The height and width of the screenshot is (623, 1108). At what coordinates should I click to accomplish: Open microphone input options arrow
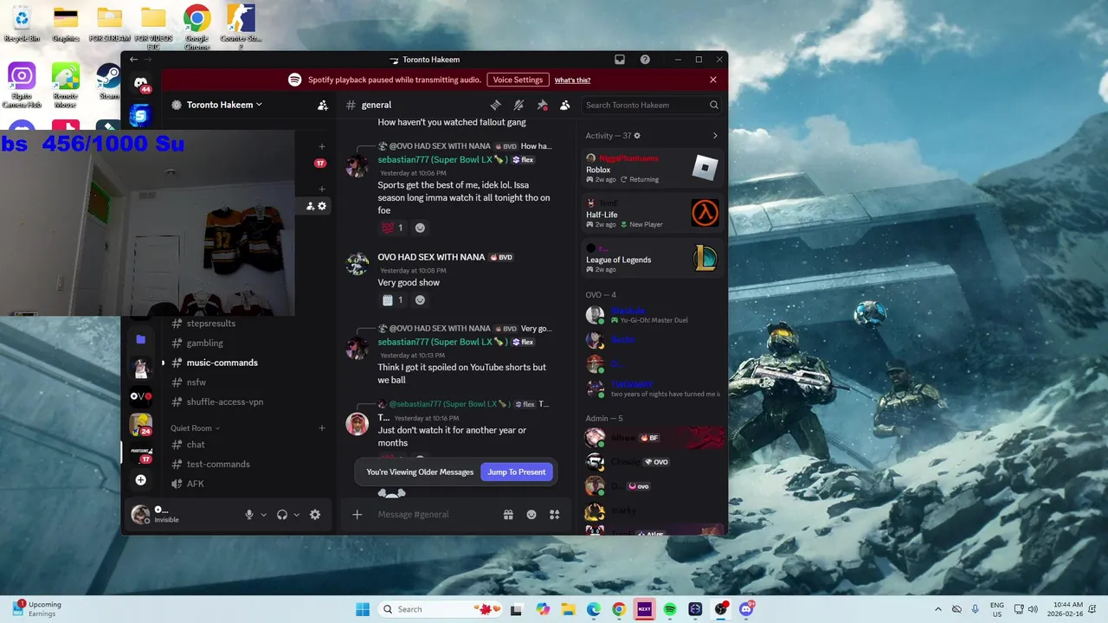[264, 515]
